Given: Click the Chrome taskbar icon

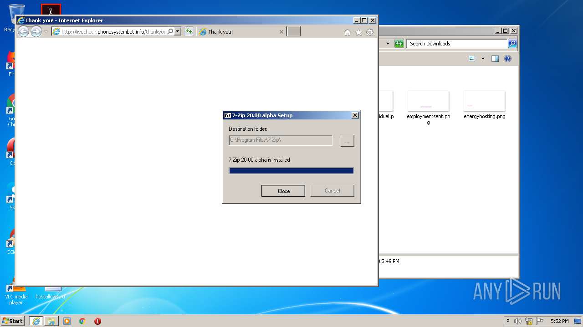Looking at the screenshot, I should [82, 321].
